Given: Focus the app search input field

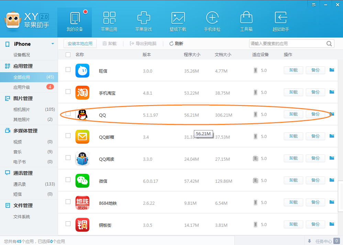Looking at the screenshot, I should [x=287, y=44].
